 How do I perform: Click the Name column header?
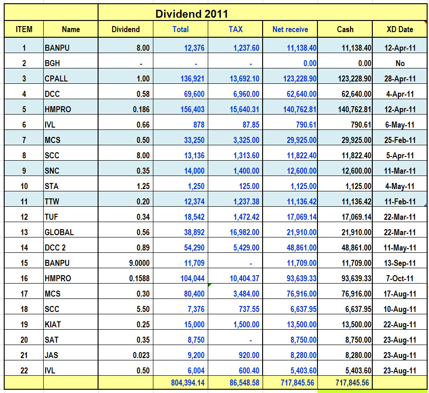pyautogui.click(x=71, y=29)
